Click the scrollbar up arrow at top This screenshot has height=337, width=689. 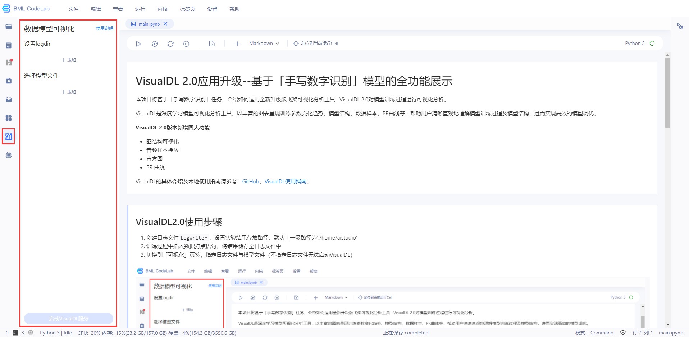667,55
